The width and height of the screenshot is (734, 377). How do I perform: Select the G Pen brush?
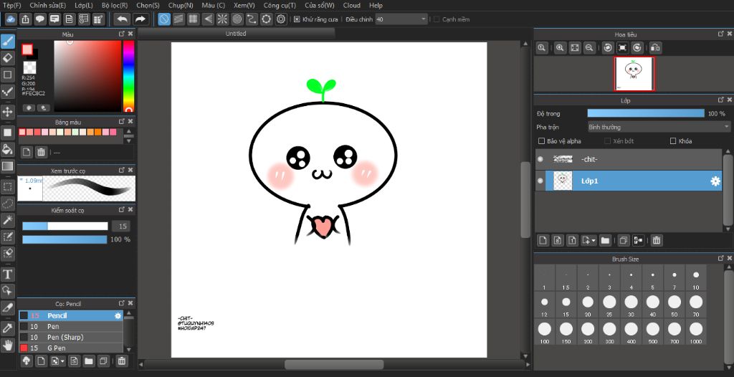[x=56, y=348]
